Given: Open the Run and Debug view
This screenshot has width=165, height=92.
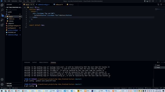Looking at the screenshot, I should pyautogui.click(x=2, y=20).
